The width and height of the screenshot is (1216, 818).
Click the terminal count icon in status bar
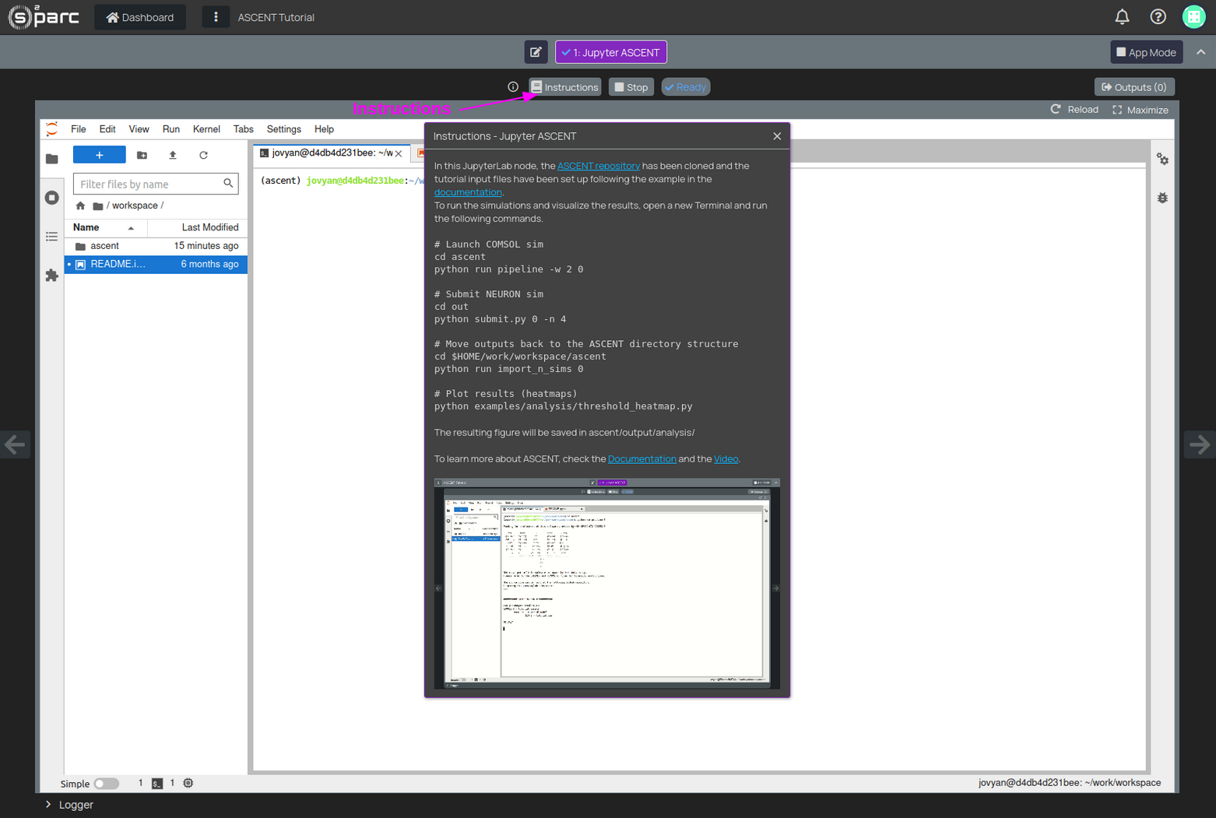[x=157, y=784]
